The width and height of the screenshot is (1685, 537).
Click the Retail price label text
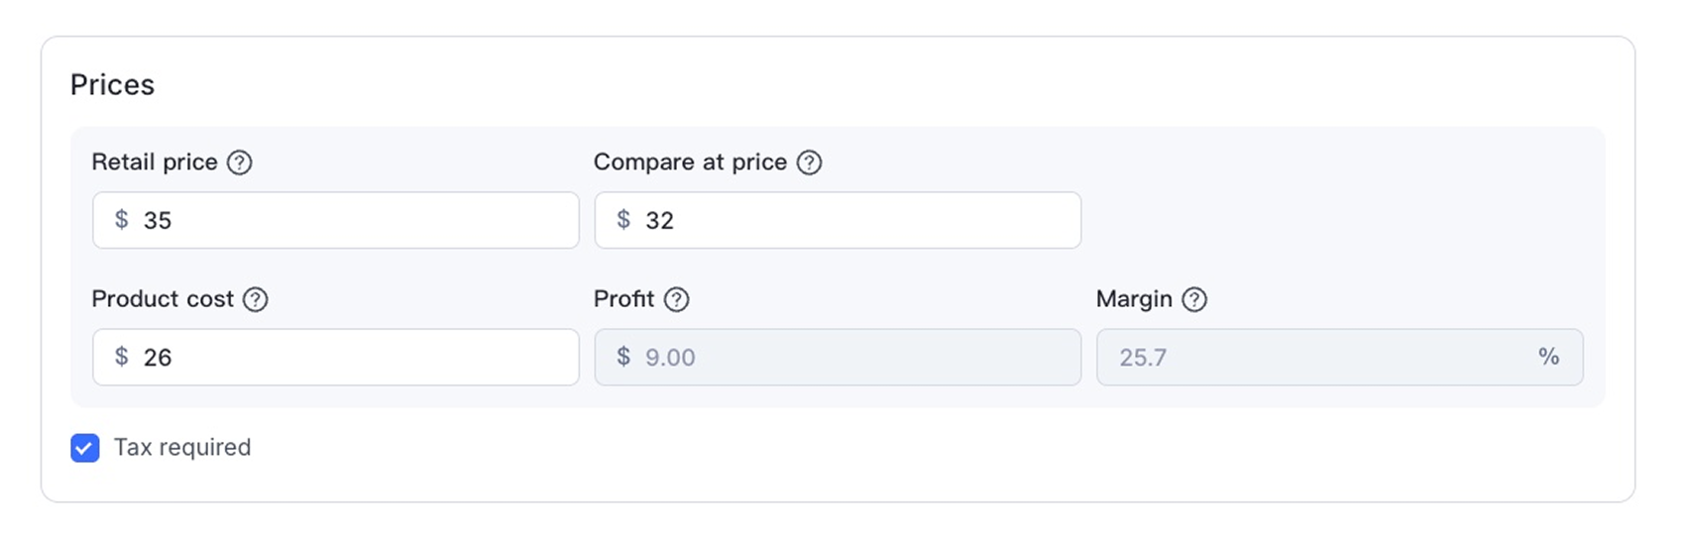click(155, 162)
